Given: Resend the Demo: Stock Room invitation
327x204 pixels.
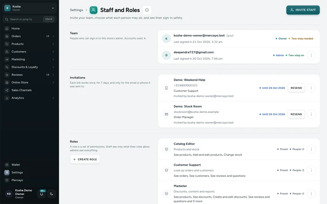Looking at the screenshot, I should [x=296, y=114].
